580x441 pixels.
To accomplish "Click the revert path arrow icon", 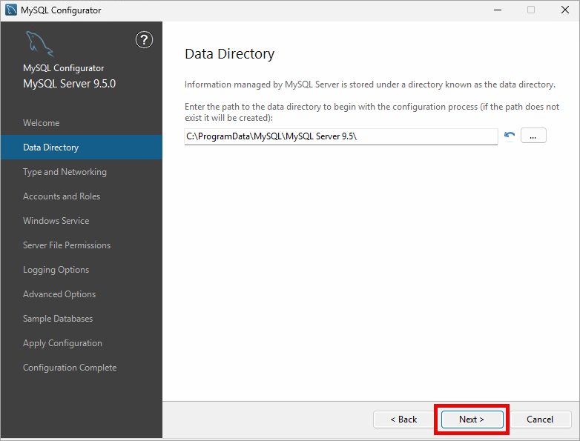I will [510, 136].
